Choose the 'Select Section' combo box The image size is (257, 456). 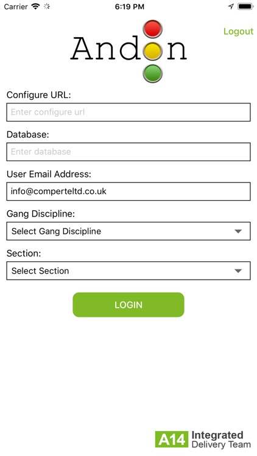(x=128, y=271)
